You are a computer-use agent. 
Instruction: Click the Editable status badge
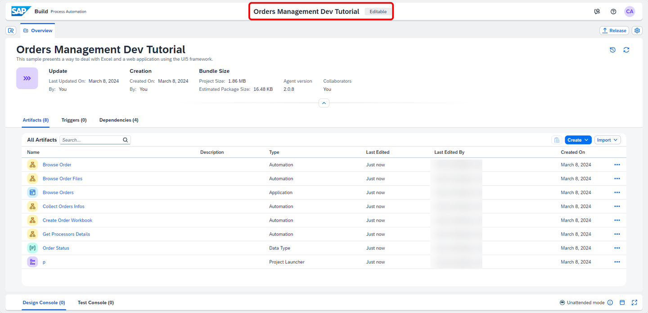click(378, 12)
